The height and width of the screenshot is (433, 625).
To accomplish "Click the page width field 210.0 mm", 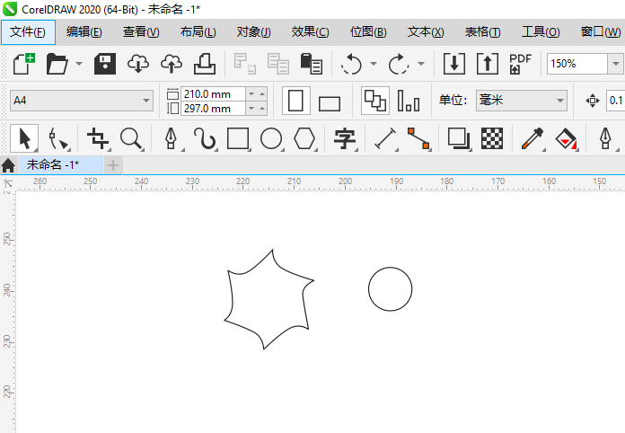I will point(213,94).
